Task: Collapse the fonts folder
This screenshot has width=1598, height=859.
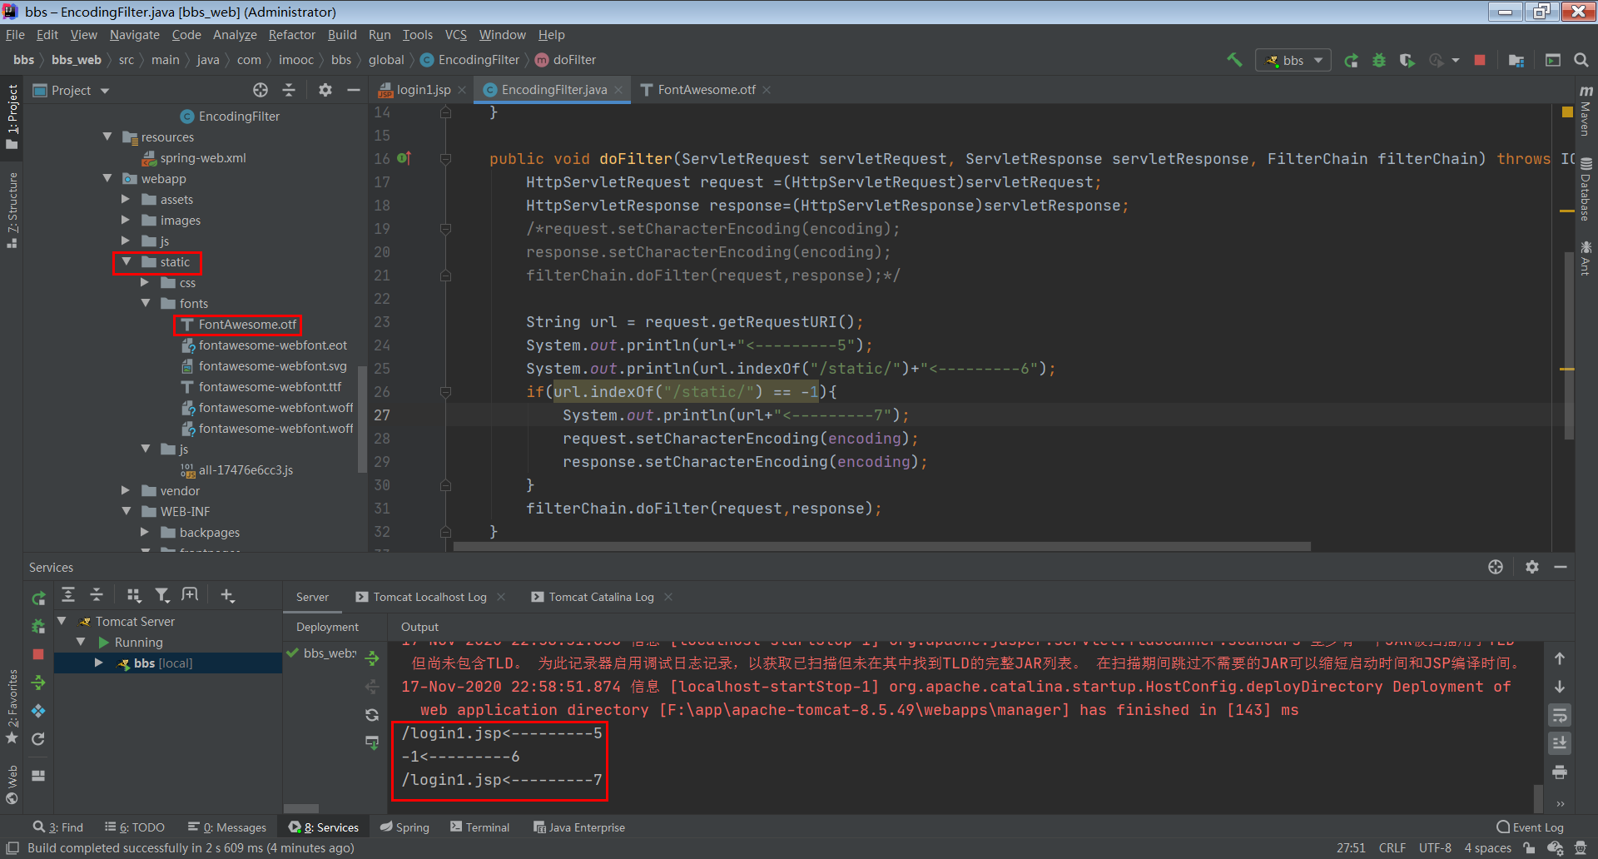Action: (x=146, y=303)
